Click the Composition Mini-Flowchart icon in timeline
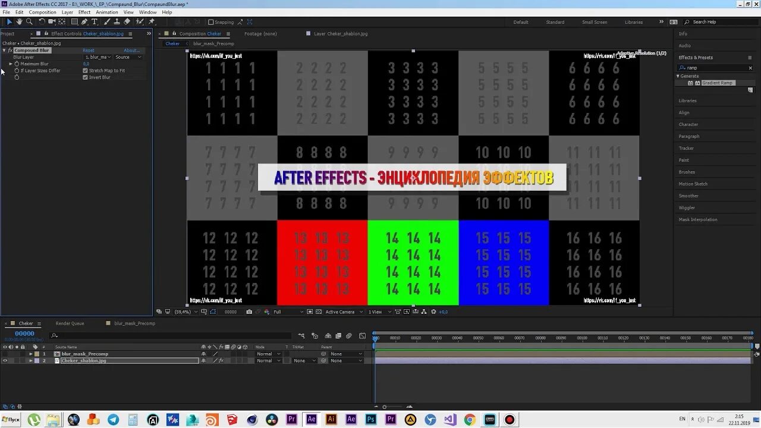This screenshot has height=428, width=761. (x=301, y=336)
